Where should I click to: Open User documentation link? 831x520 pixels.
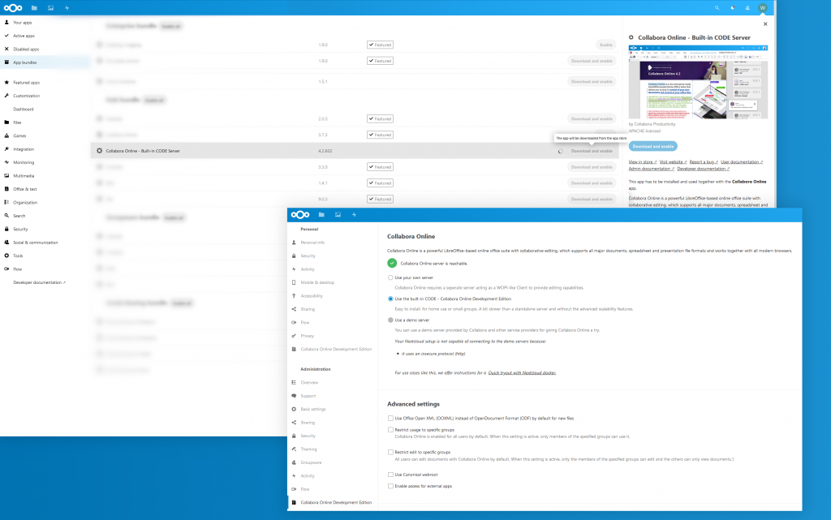click(742, 162)
